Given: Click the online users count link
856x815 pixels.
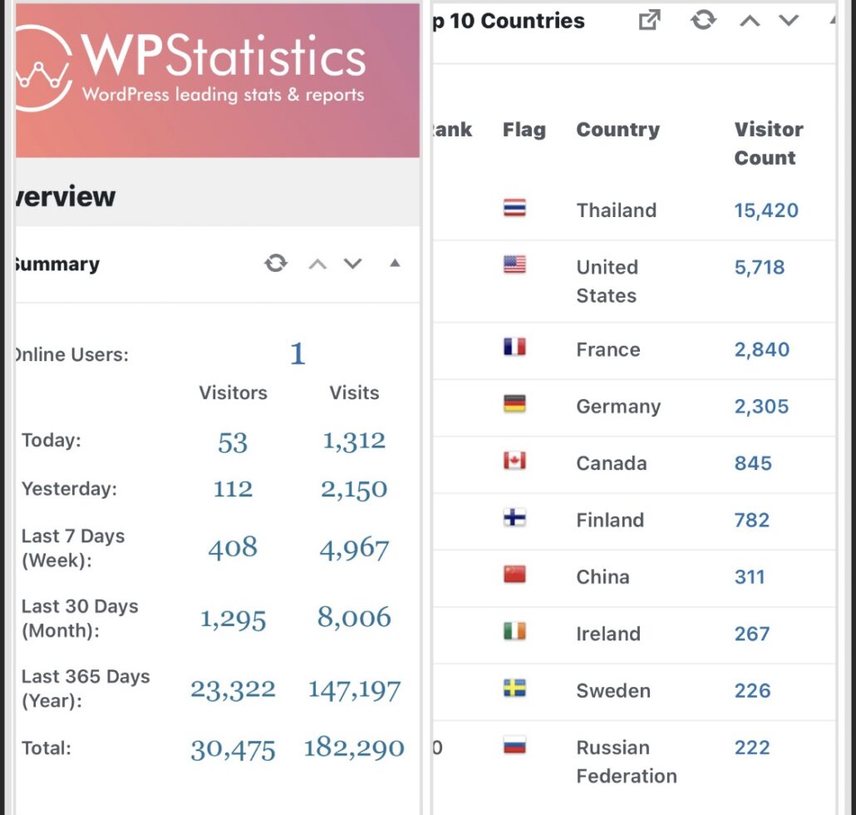Looking at the screenshot, I should (x=298, y=354).
